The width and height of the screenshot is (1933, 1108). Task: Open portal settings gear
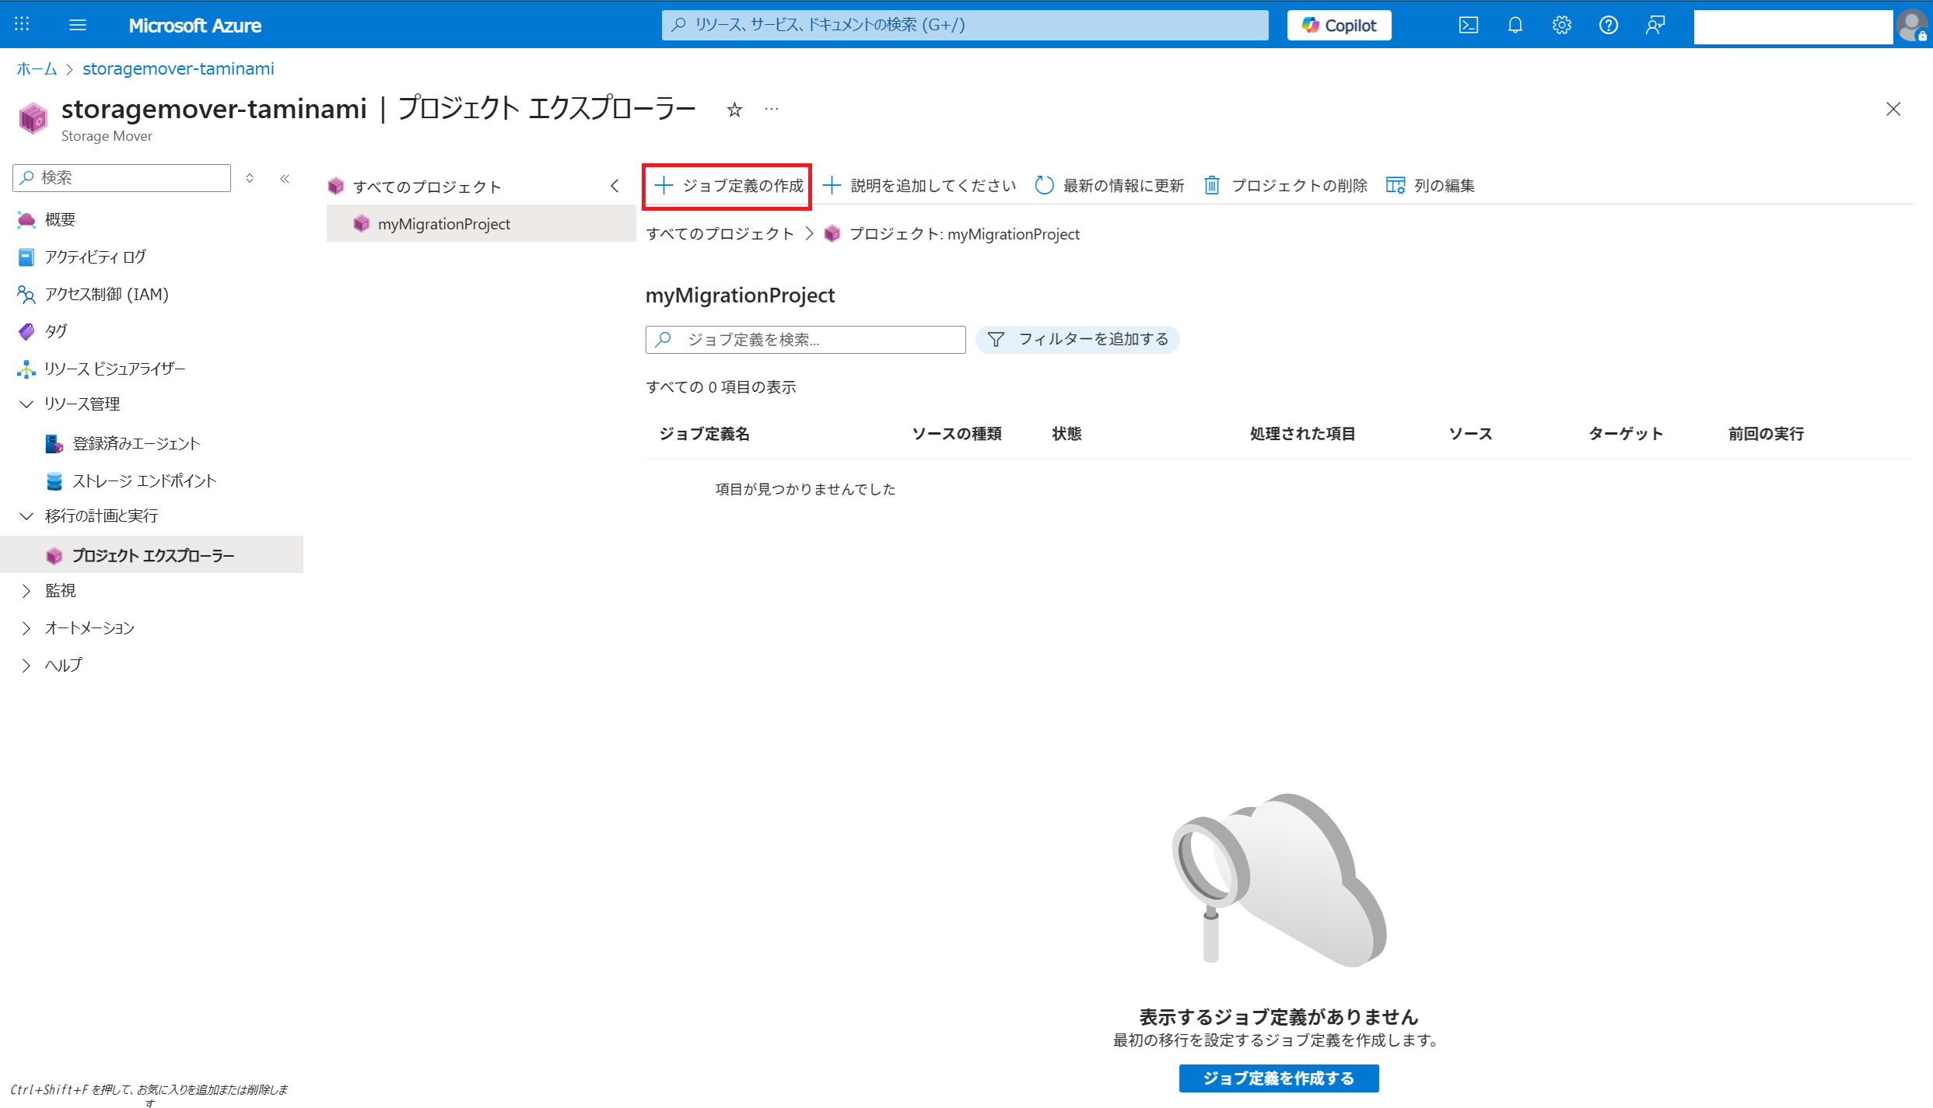point(1561,25)
